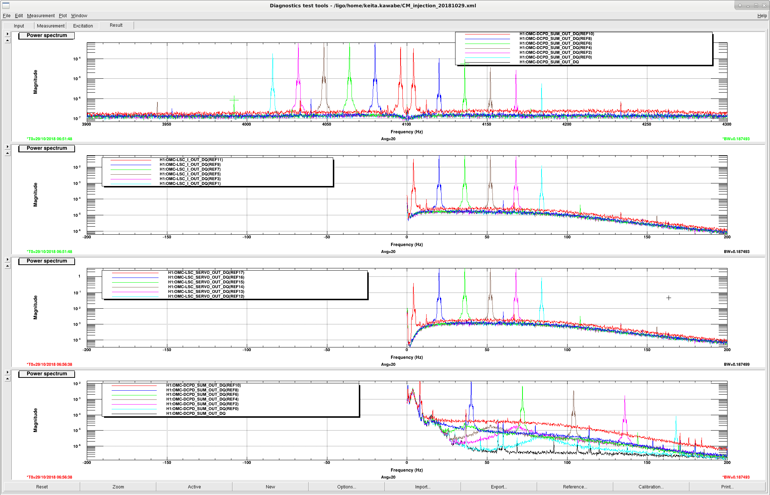Click right-arrow button beside the 3900–4300 Hz plot
This screenshot has width=770, height=495.
[x=8, y=34]
